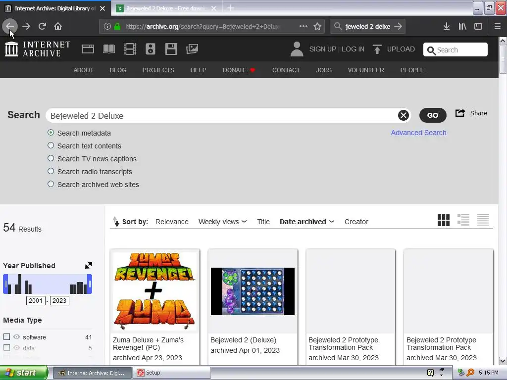This screenshot has height=380, width=507.
Task: Open the VOLUNTEER menu item
Action: (x=366, y=70)
